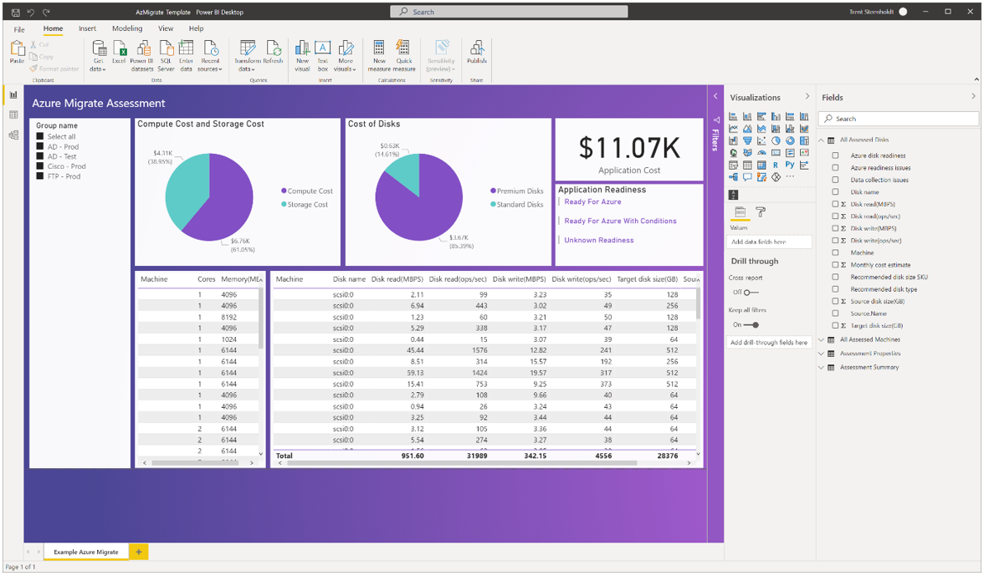This screenshot has height=576, width=984.
Task: Click Ready For Azure link
Action: [592, 201]
